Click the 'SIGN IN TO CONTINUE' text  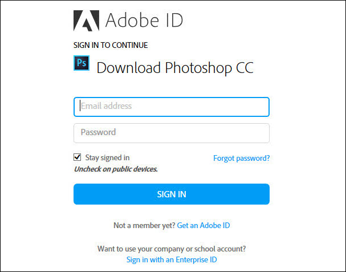(111, 45)
